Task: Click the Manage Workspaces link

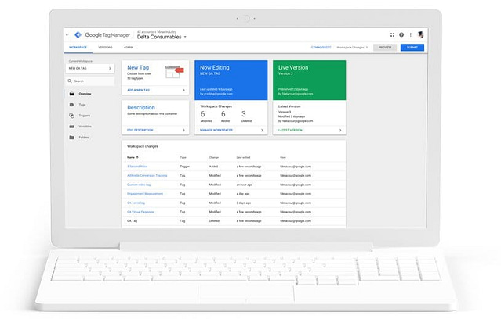Action: (x=216, y=130)
